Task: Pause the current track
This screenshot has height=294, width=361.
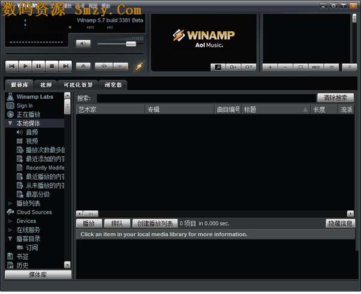Action: 39,66
